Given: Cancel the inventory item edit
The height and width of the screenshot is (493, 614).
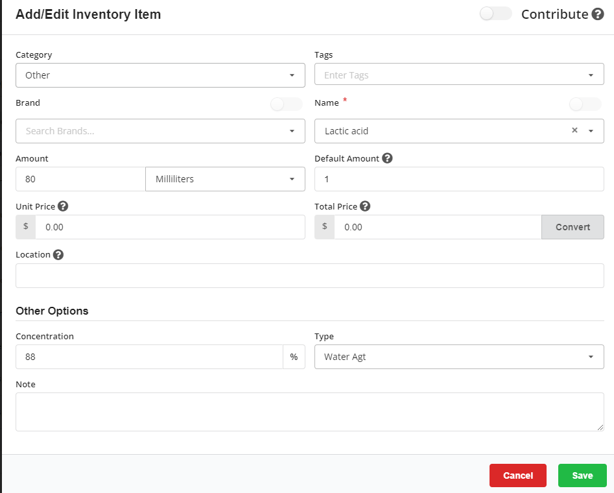Looking at the screenshot, I should [517, 475].
